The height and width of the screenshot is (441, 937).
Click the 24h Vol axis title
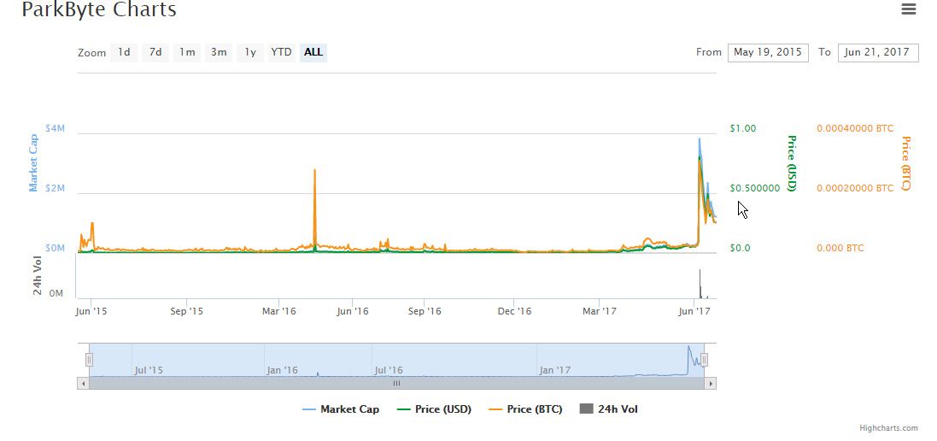pyautogui.click(x=37, y=275)
